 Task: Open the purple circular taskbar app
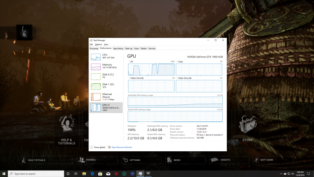[132, 174]
